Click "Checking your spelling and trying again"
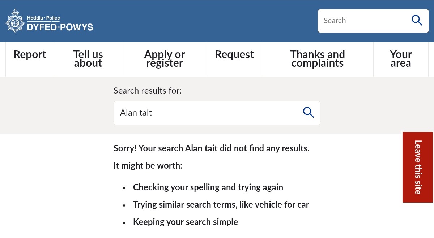 [x=208, y=187]
